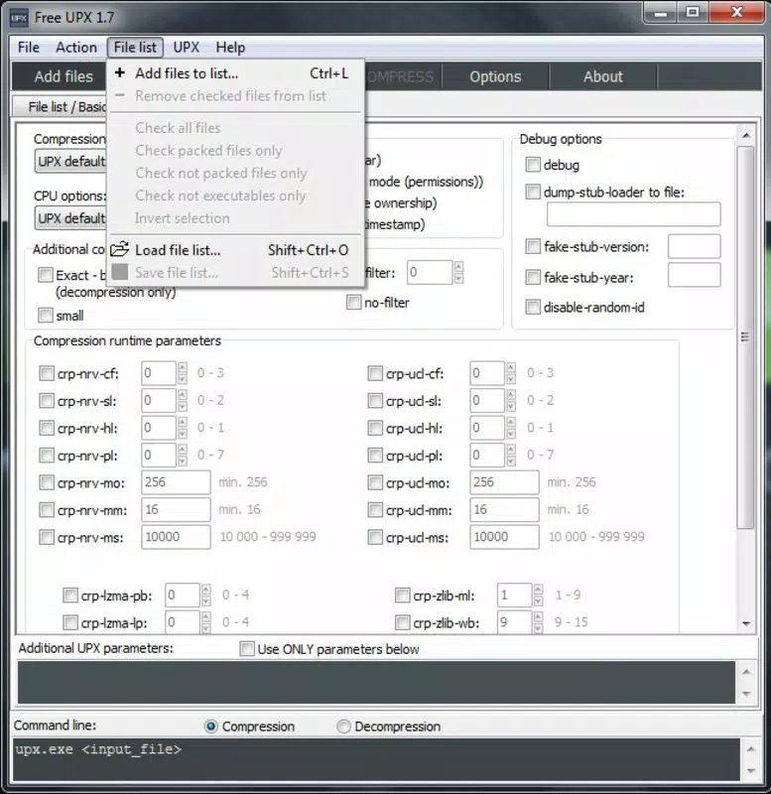Enable the crp-zlib-ml checkbox
The image size is (771, 794).
[402, 595]
